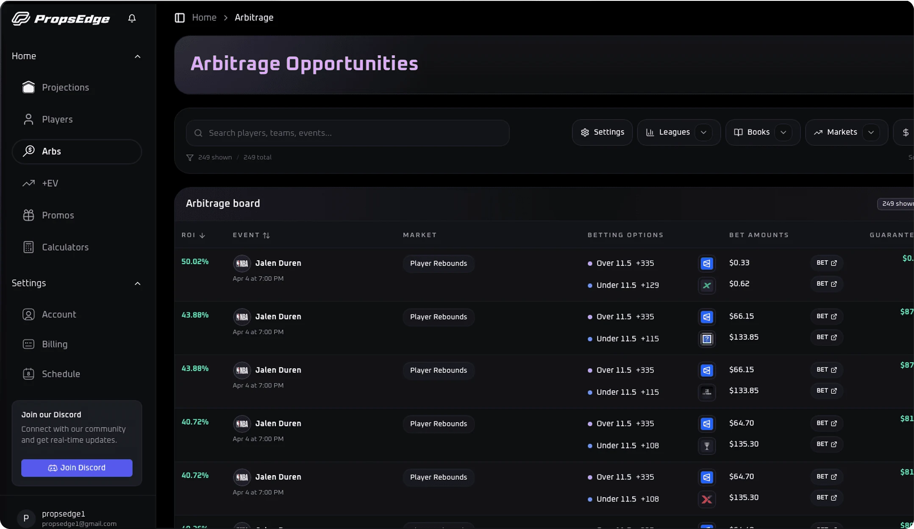The width and height of the screenshot is (914, 529).
Task: Click the sportsbook icon beside second $64.70
Action: [x=707, y=477]
